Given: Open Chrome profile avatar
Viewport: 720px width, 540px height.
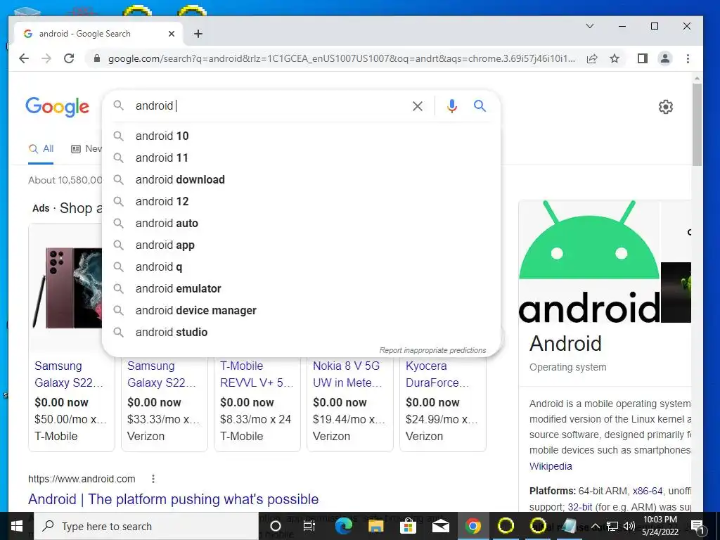Looking at the screenshot, I should point(665,58).
